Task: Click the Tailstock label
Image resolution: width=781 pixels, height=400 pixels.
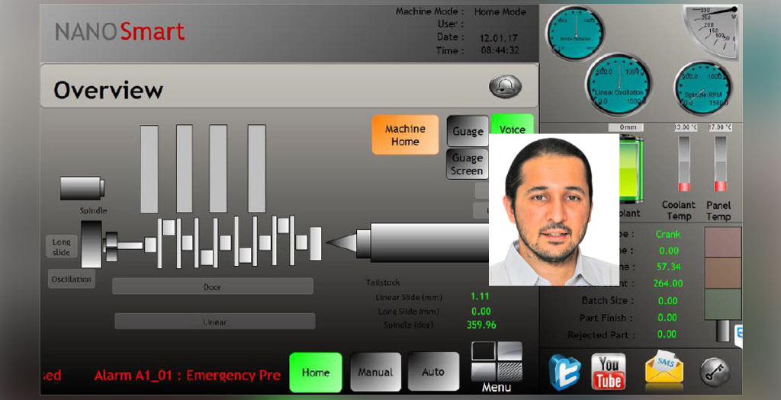Action: click(x=383, y=283)
